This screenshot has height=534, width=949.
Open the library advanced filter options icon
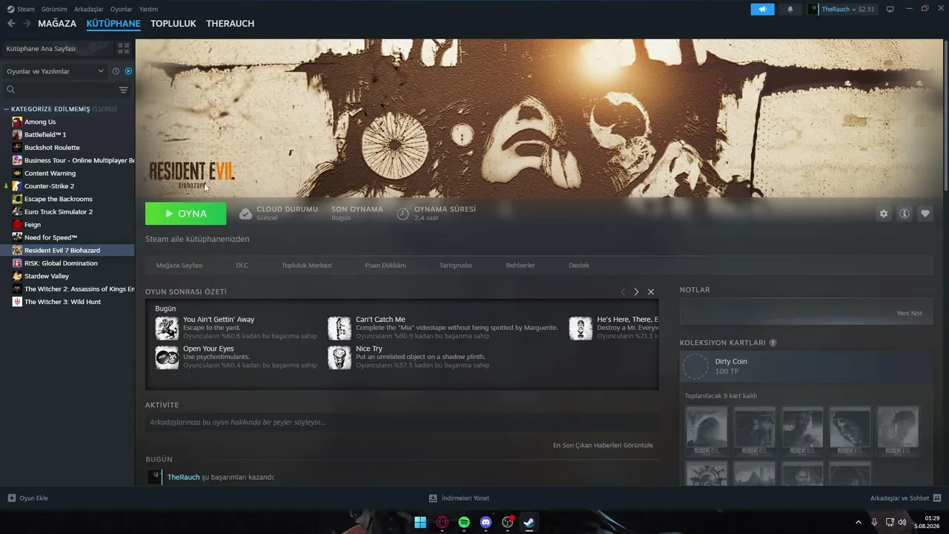tap(123, 90)
